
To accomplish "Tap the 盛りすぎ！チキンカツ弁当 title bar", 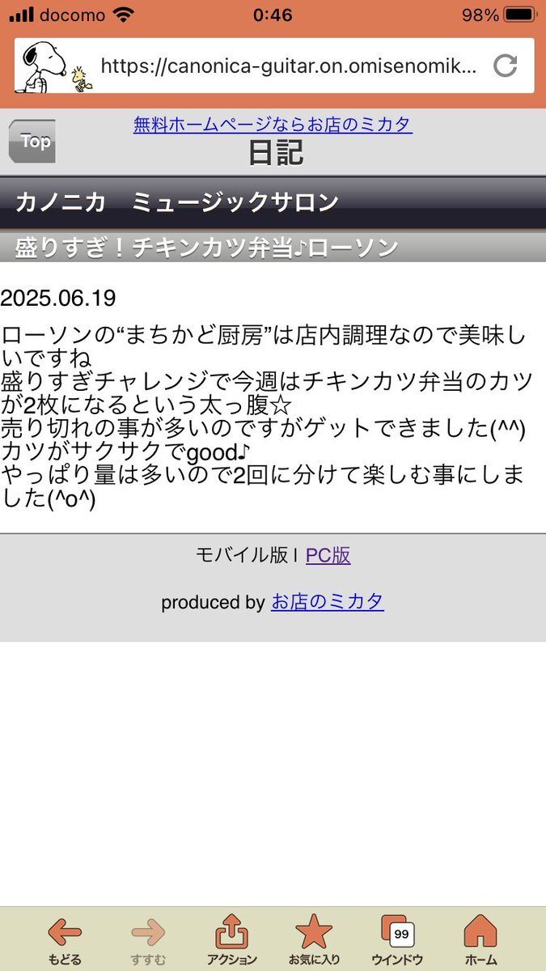I will [x=273, y=247].
